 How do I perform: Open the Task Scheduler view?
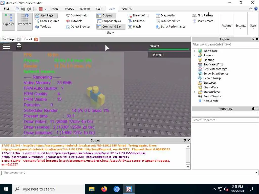coord(168,21)
